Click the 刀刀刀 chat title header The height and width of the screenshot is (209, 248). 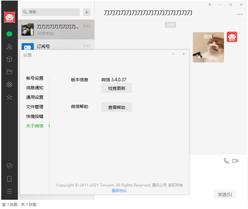click(x=148, y=13)
